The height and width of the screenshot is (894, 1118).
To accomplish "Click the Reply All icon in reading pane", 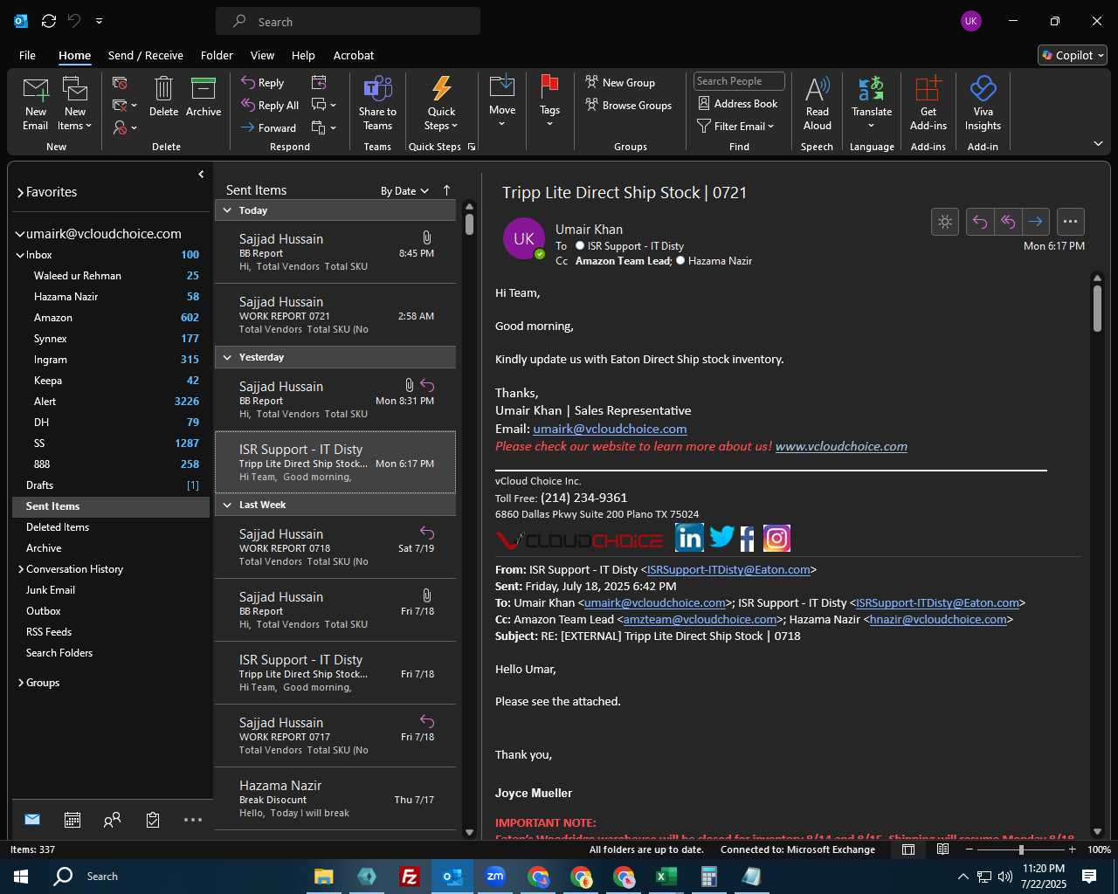I will pyautogui.click(x=1007, y=222).
